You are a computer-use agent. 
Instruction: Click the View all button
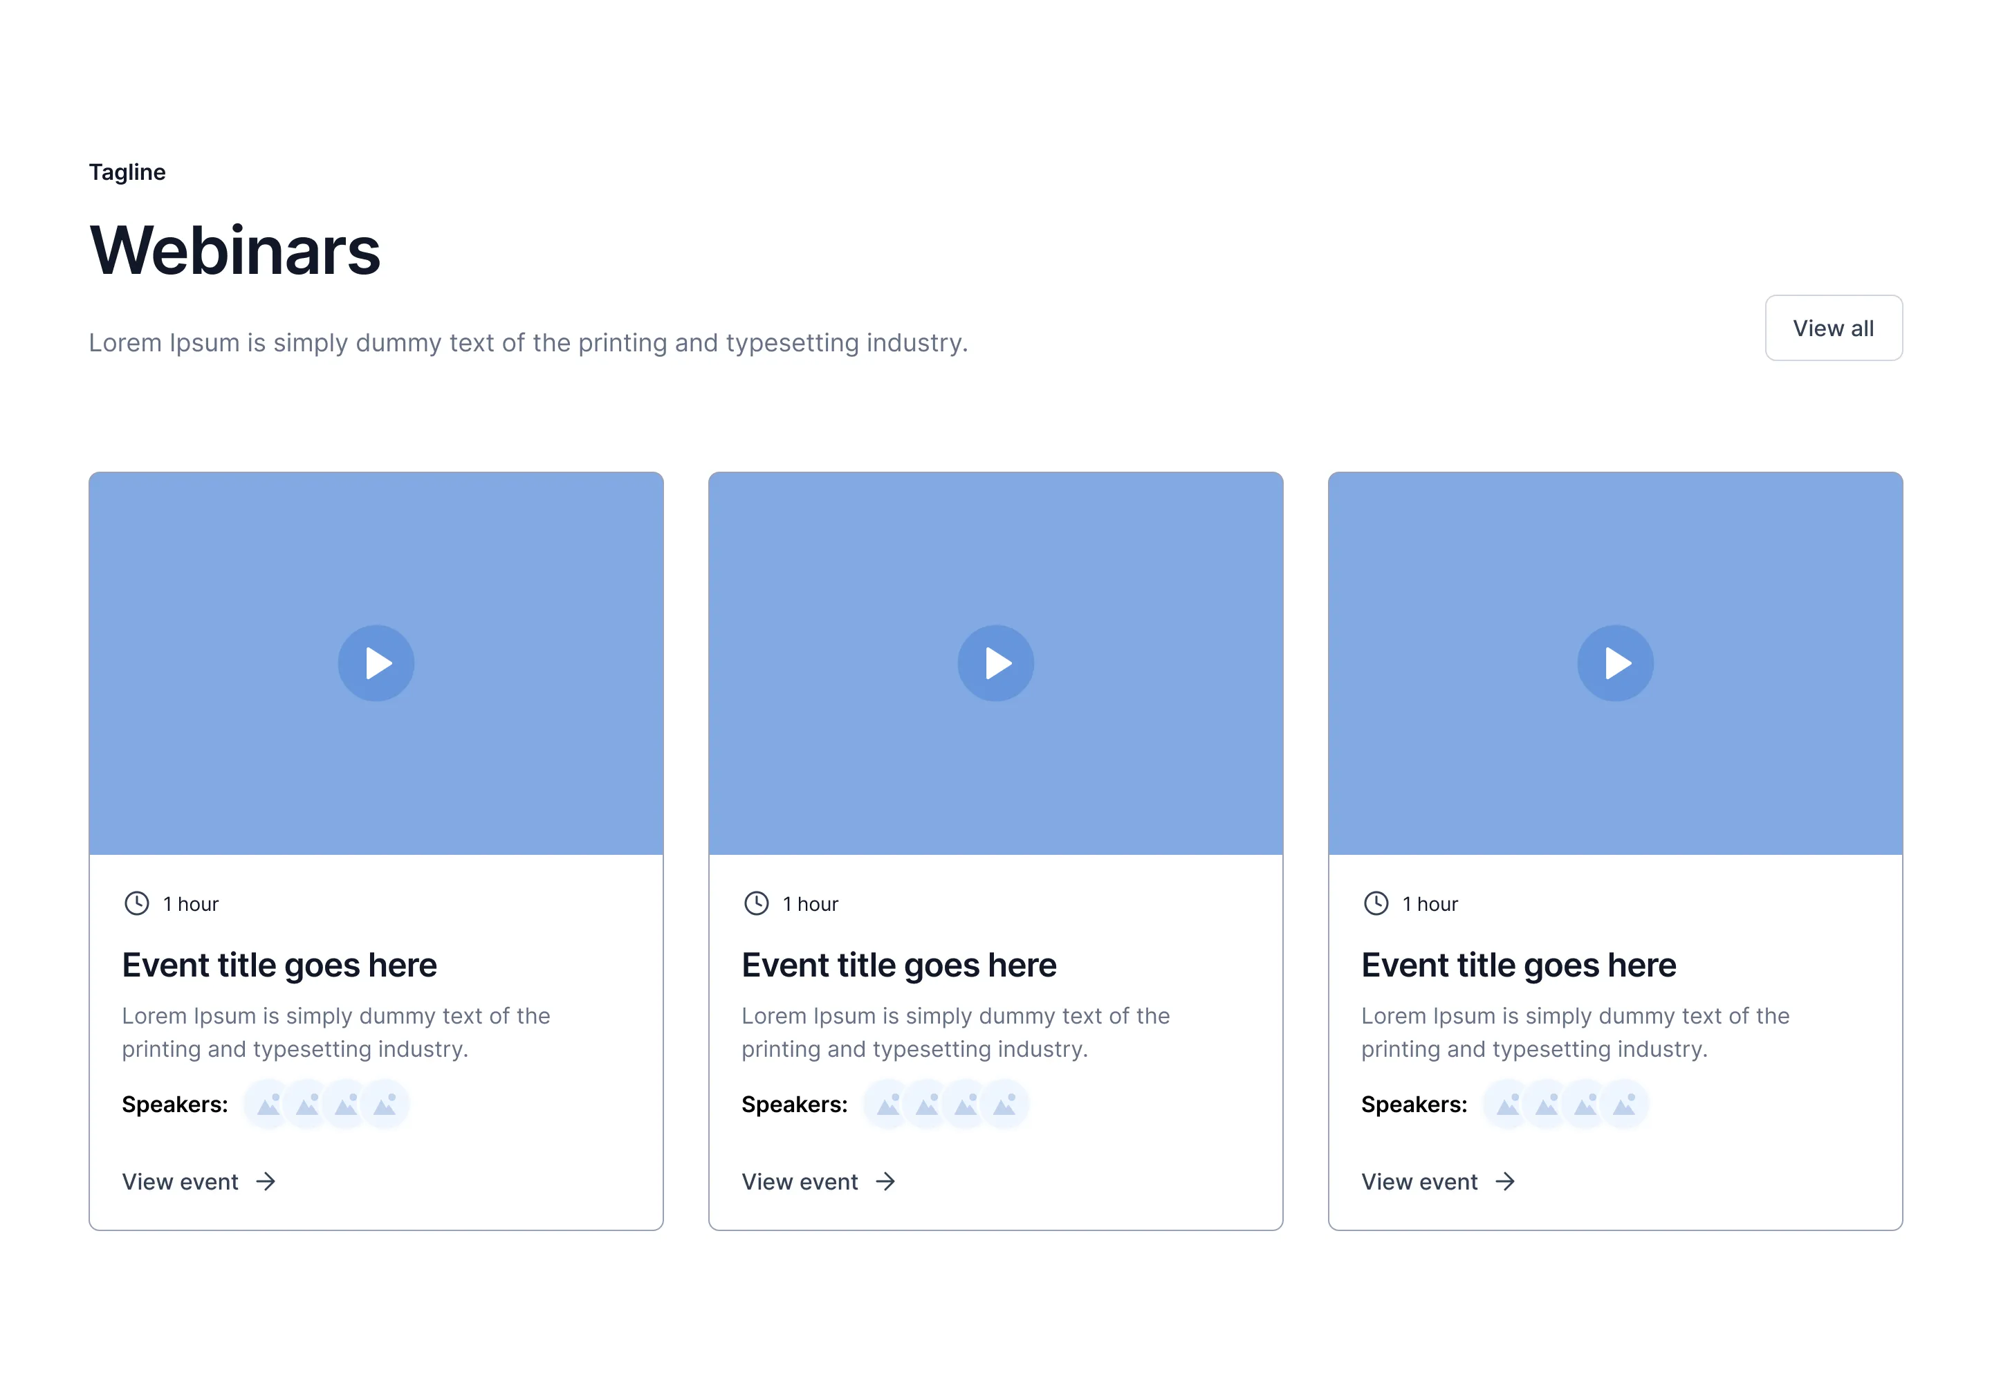[x=1833, y=328]
